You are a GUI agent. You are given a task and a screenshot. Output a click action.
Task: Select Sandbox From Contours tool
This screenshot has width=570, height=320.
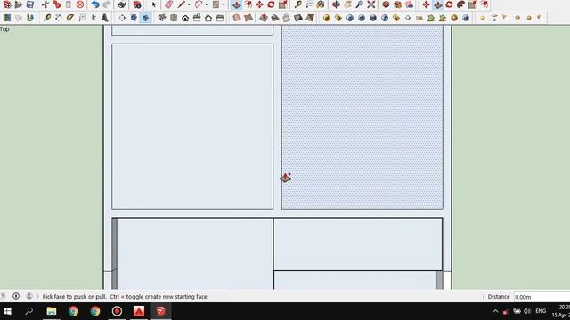click(237, 18)
